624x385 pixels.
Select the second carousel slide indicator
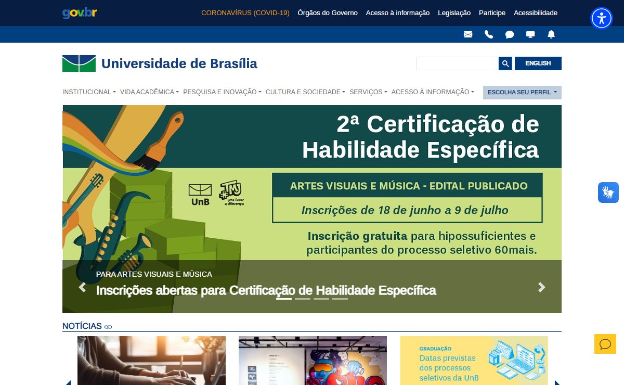tap(303, 299)
